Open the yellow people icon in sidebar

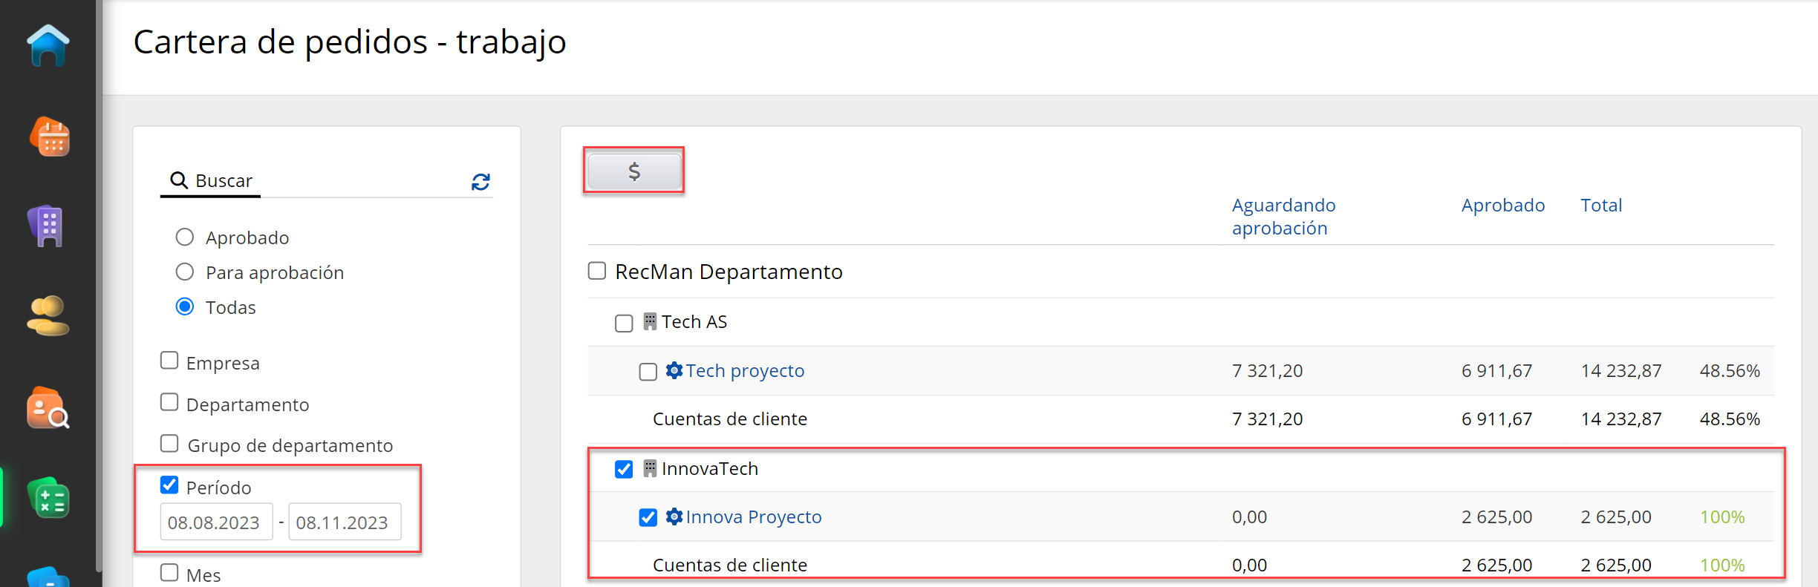click(x=48, y=316)
